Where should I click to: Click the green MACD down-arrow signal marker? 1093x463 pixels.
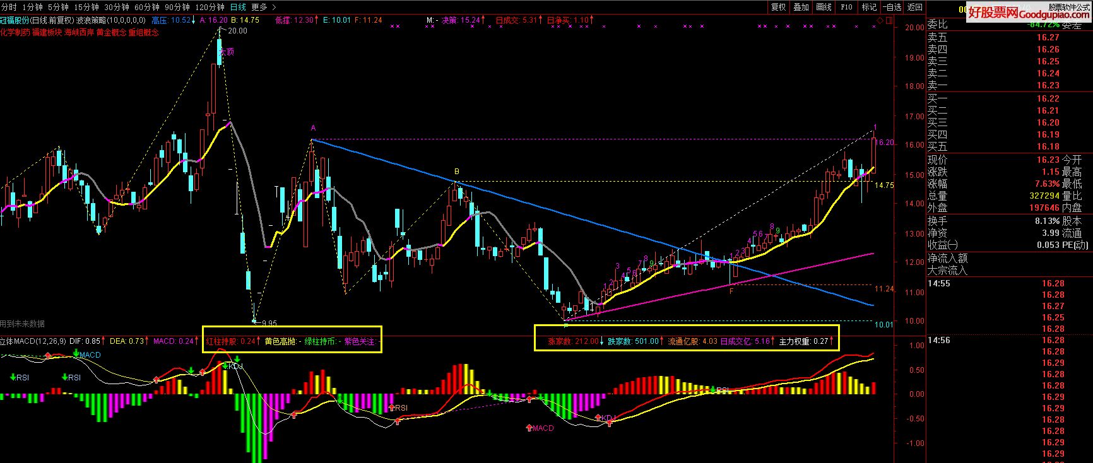coord(76,355)
